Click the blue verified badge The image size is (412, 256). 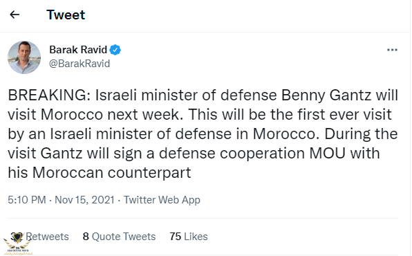[x=115, y=50]
